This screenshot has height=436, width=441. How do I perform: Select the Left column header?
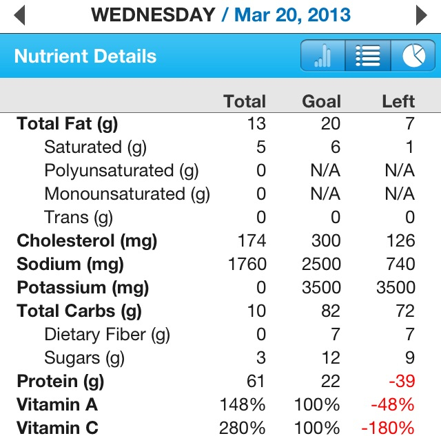[x=398, y=101]
